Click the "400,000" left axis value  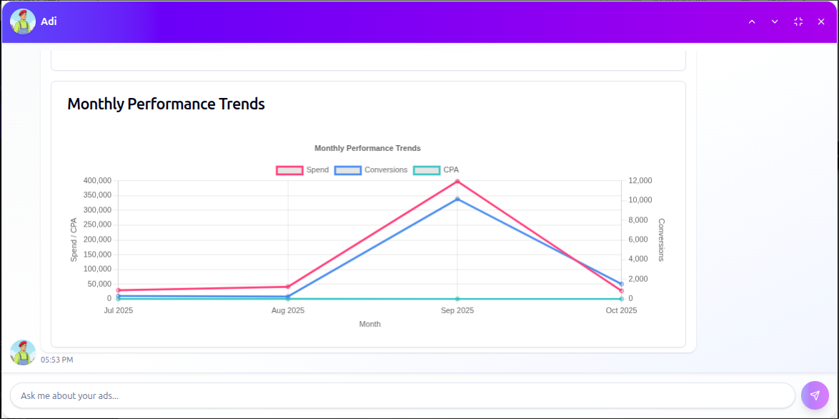(x=97, y=181)
